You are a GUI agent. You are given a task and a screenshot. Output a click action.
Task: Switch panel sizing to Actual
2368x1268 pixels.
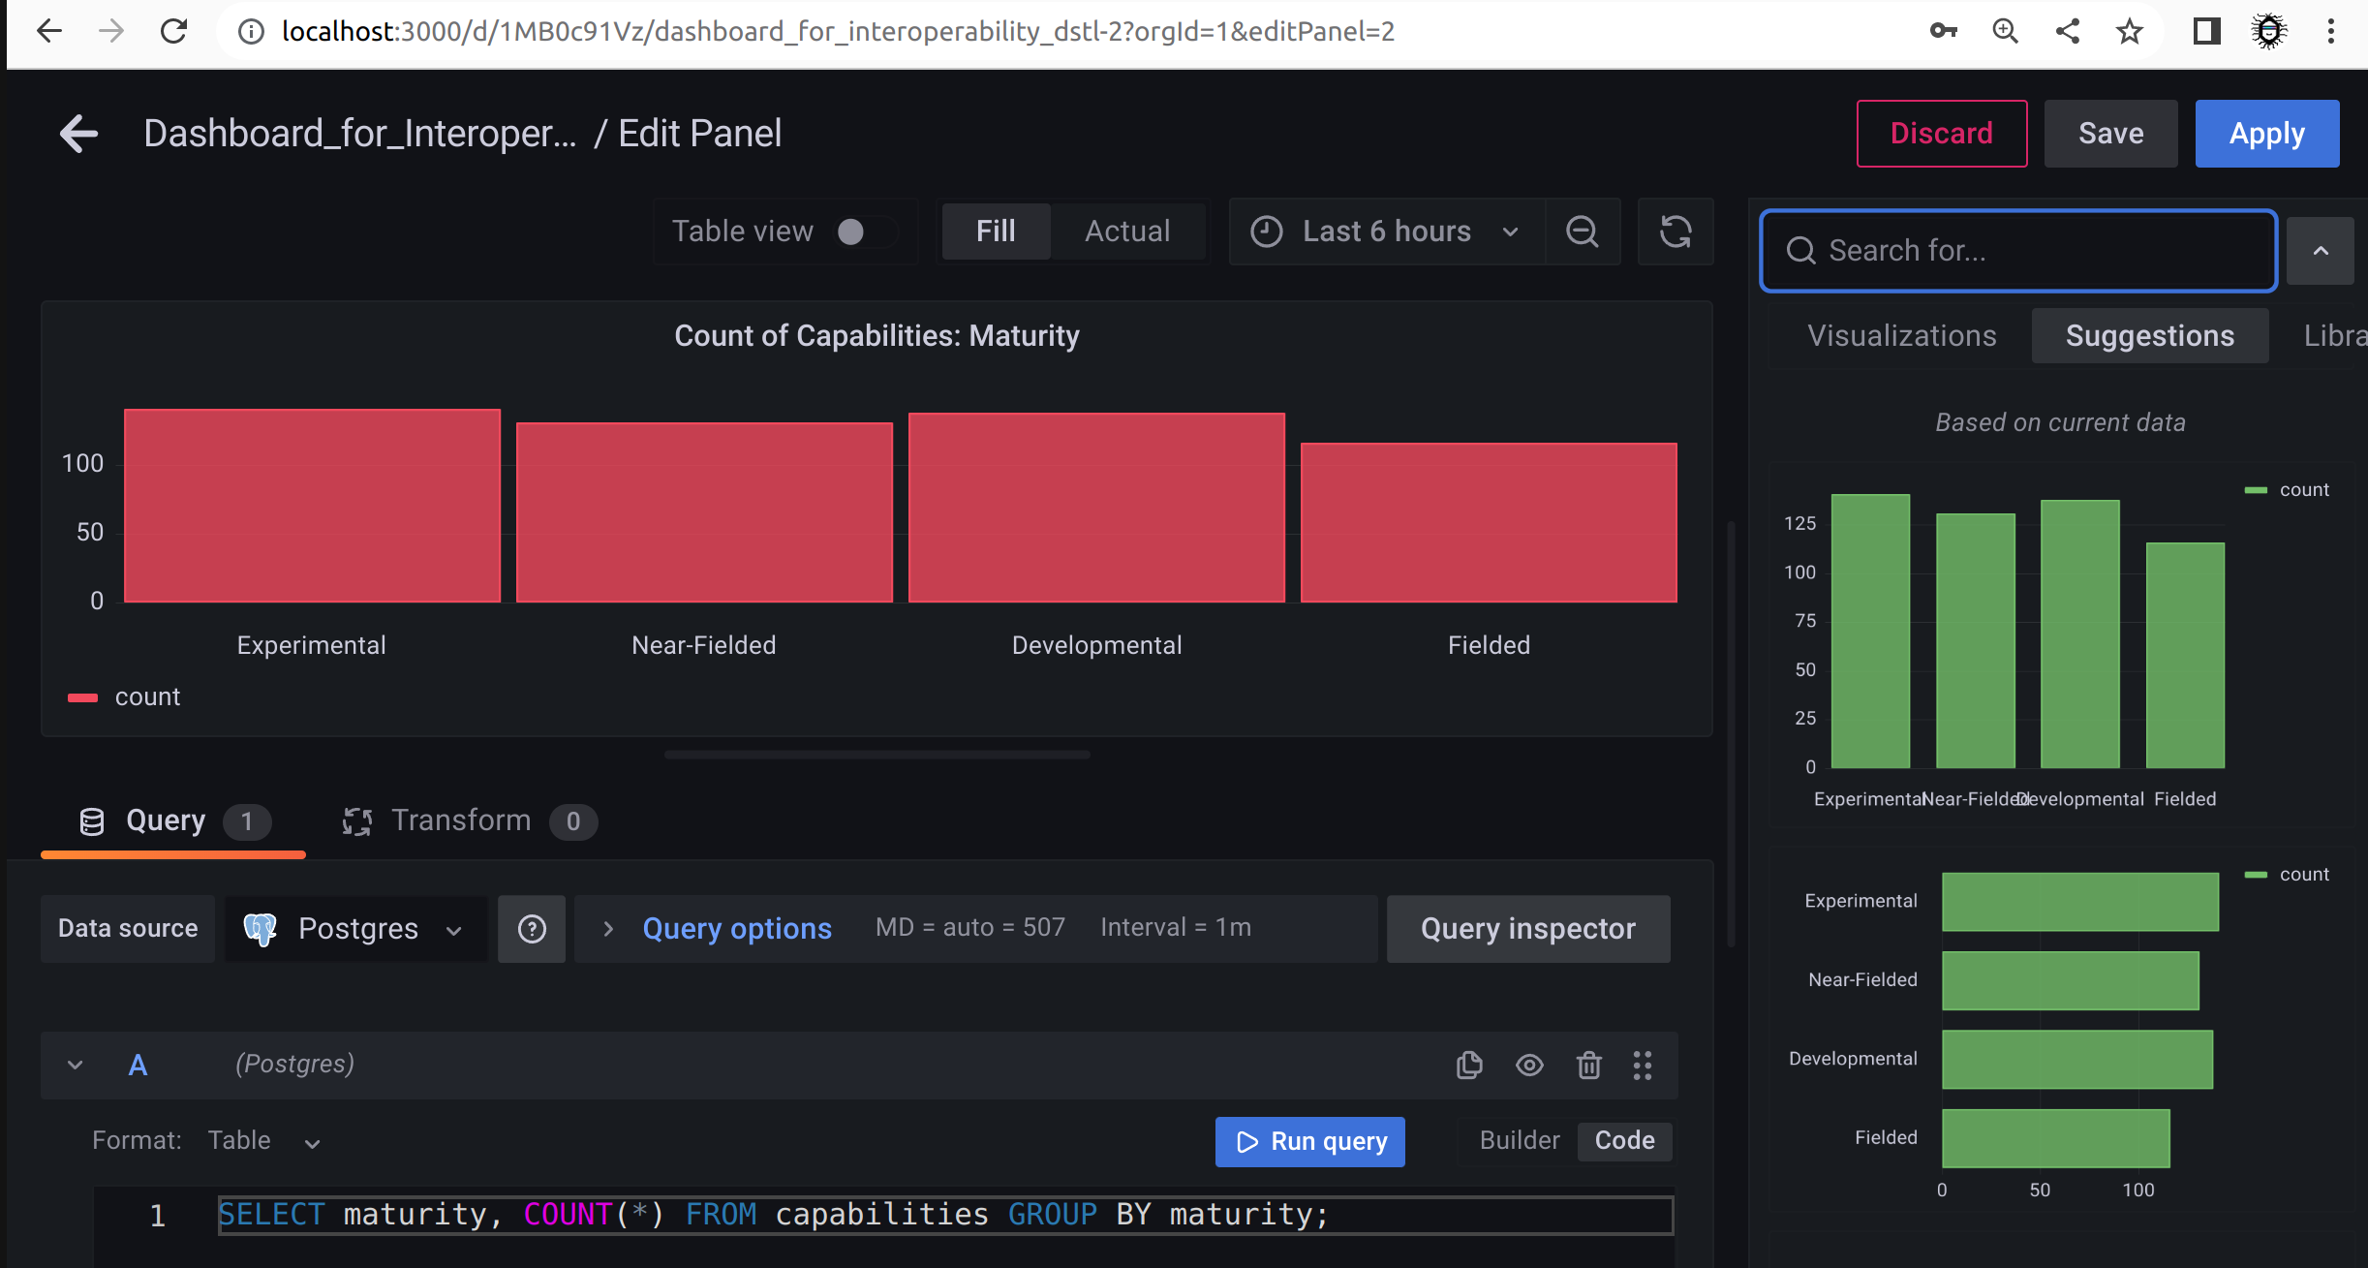(x=1127, y=232)
